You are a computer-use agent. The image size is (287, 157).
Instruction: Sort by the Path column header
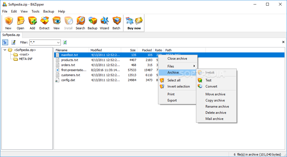(x=185, y=50)
